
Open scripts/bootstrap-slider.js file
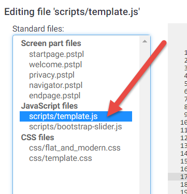pos(76,127)
